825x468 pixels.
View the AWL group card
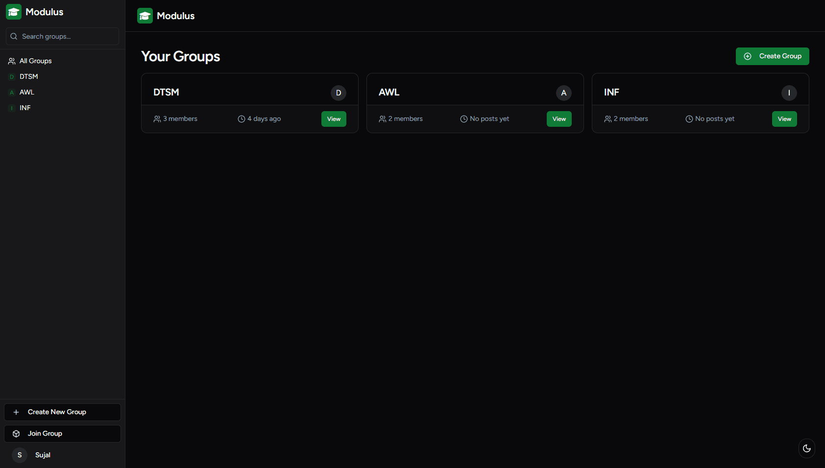click(x=559, y=119)
